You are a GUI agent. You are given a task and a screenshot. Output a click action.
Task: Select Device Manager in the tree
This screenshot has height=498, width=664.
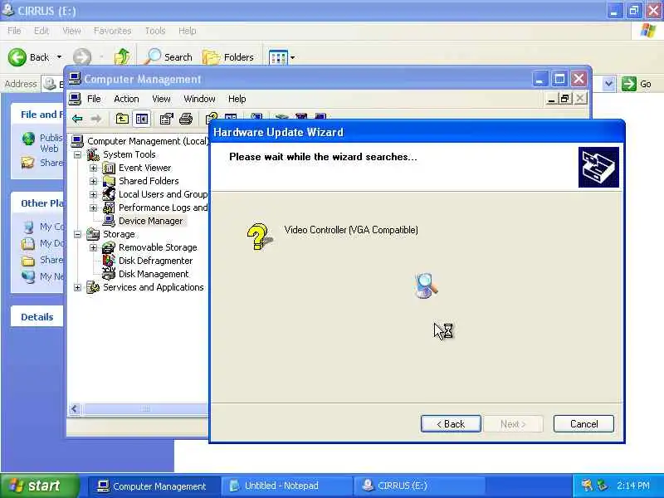(x=151, y=221)
